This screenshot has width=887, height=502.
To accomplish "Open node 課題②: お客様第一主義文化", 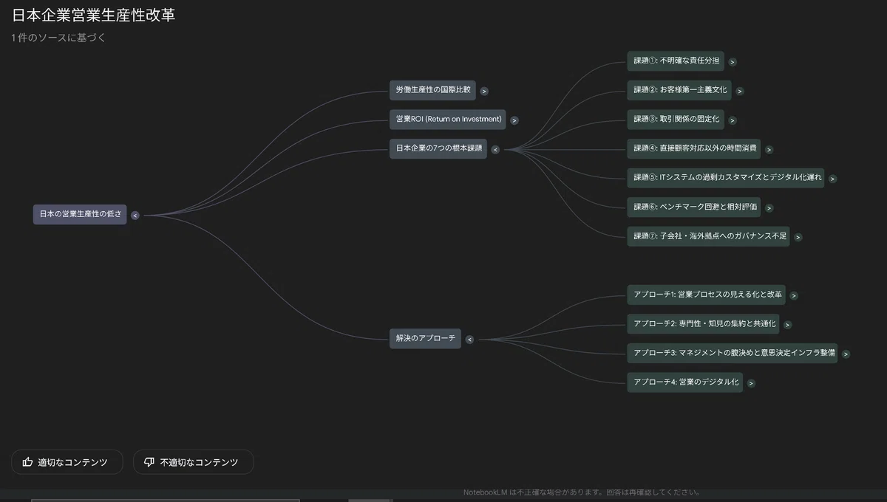I will pyautogui.click(x=680, y=90).
